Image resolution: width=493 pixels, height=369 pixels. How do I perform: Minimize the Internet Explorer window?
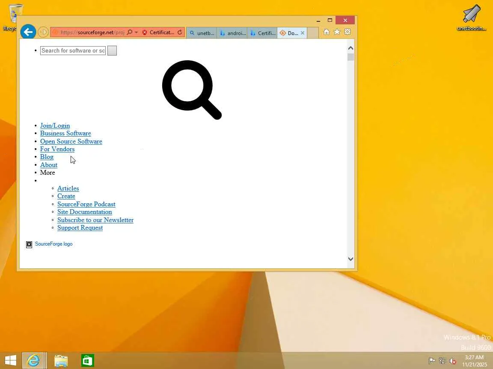coord(318,20)
